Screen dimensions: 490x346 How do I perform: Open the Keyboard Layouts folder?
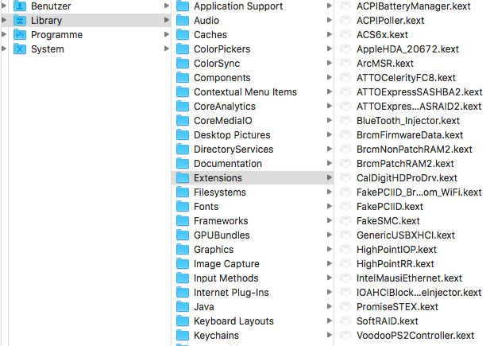click(x=233, y=321)
